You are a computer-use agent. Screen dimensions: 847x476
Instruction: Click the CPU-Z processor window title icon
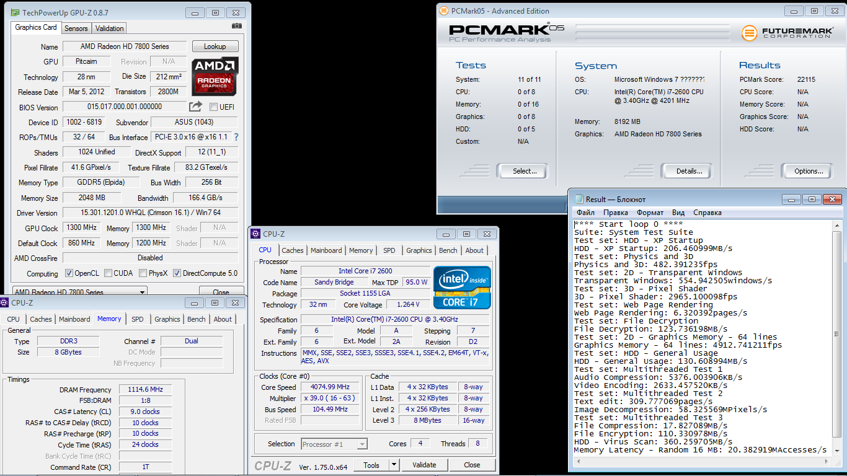(256, 234)
